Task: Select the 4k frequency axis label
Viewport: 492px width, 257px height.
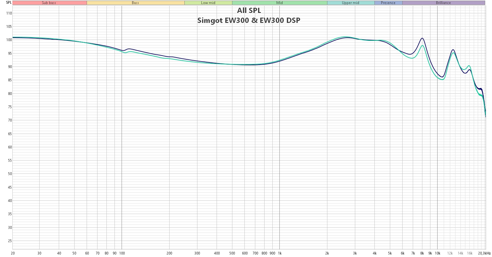Action: coord(375,253)
